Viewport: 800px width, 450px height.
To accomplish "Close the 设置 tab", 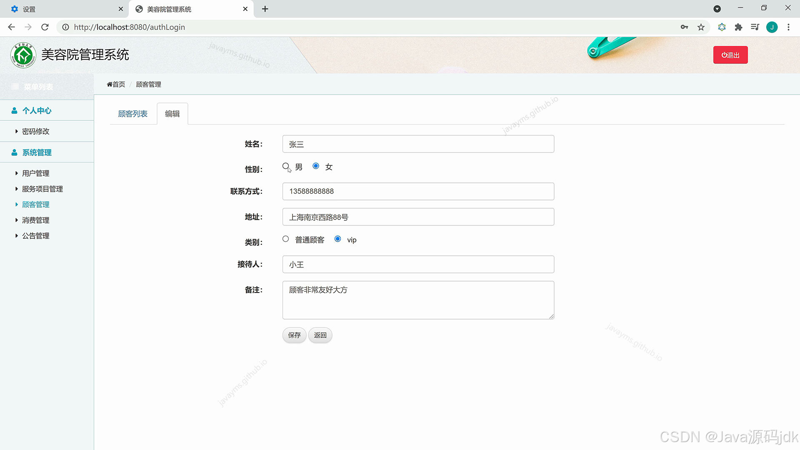I will coord(121,9).
